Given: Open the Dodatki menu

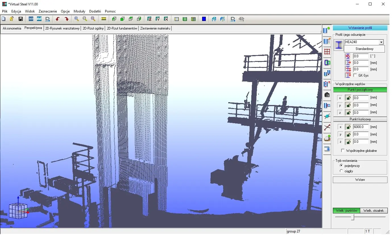Looking at the screenshot, I should coord(95,11).
